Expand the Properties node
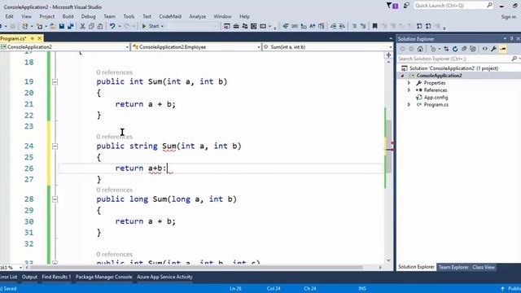Viewport: 521px width, 293px height. (x=409, y=83)
